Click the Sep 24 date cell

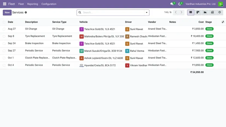(12, 43)
